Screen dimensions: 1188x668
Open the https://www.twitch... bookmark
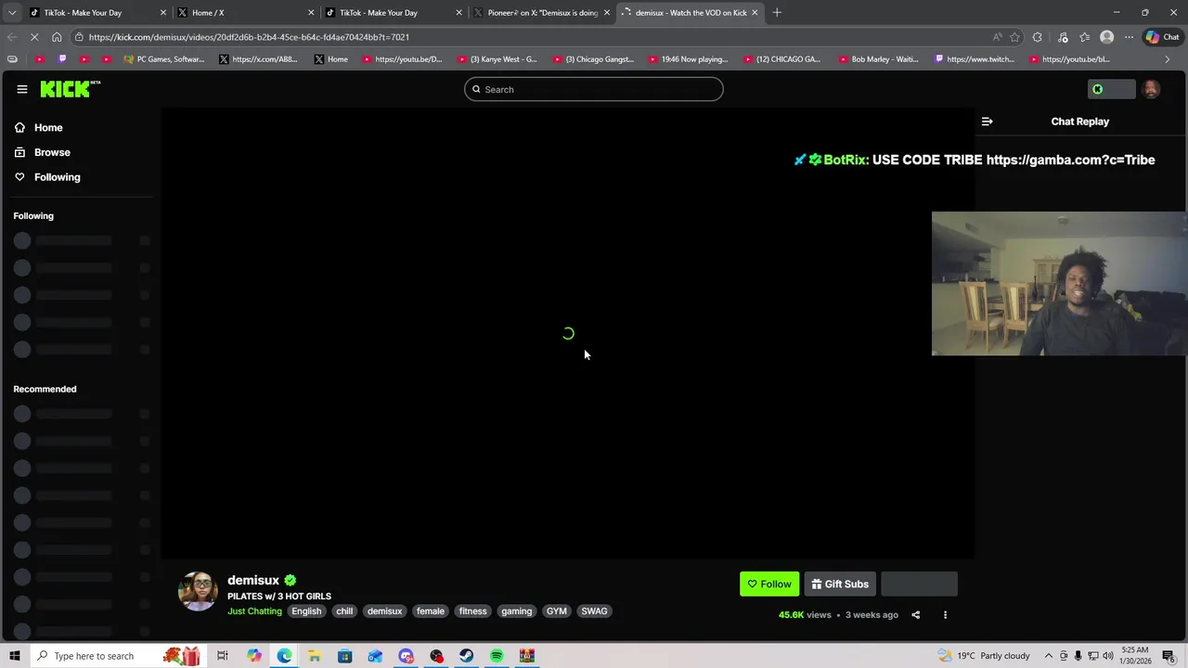pyautogui.click(x=975, y=59)
